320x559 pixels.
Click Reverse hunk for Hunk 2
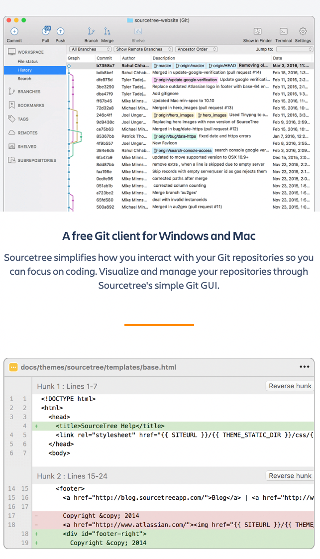pyautogui.click(x=290, y=476)
